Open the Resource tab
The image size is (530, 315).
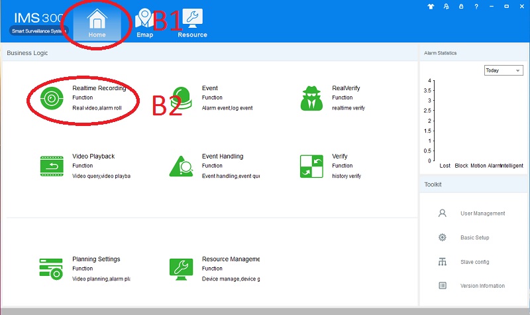pyautogui.click(x=192, y=23)
